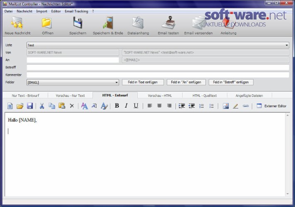This screenshot has height=207, width=295.
Task: Choose font color icon with brush
Action: [x=104, y=106]
